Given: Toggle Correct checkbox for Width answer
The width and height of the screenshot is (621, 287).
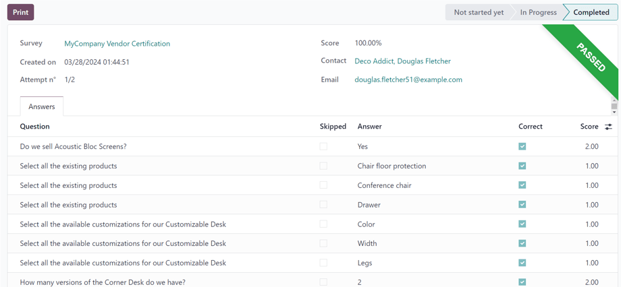Looking at the screenshot, I should tap(522, 243).
